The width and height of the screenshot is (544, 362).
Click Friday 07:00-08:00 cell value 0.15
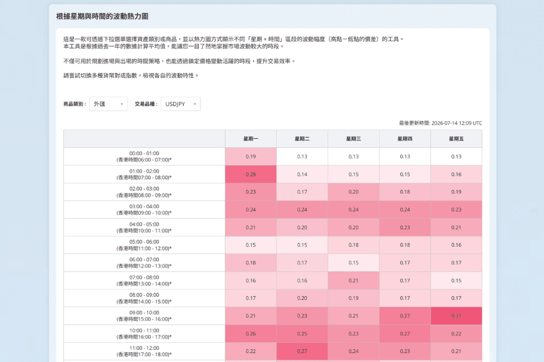(x=456, y=281)
